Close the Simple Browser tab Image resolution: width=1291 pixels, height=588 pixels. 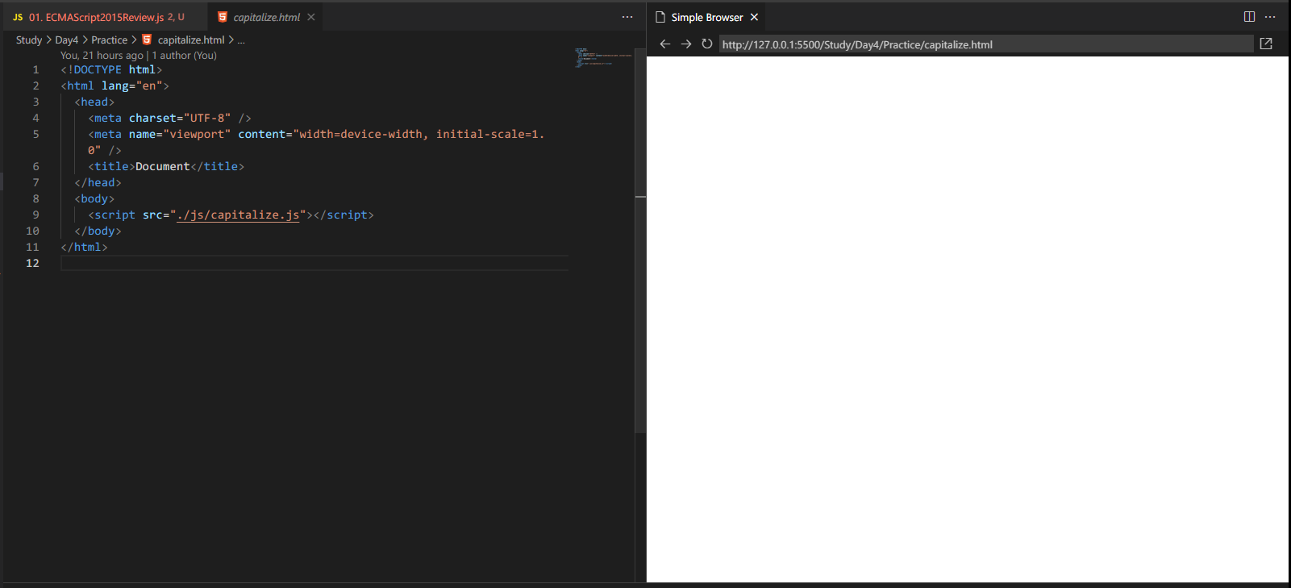754,17
